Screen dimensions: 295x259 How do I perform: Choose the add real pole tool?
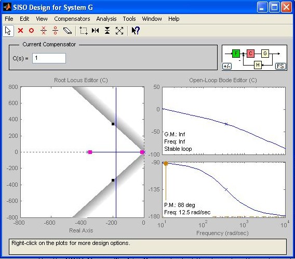click(20, 31)
